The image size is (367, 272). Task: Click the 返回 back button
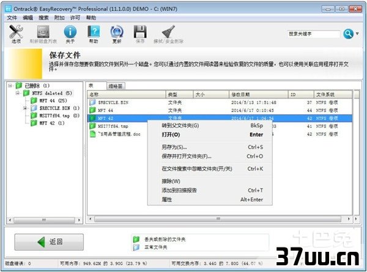pos(49,242)
